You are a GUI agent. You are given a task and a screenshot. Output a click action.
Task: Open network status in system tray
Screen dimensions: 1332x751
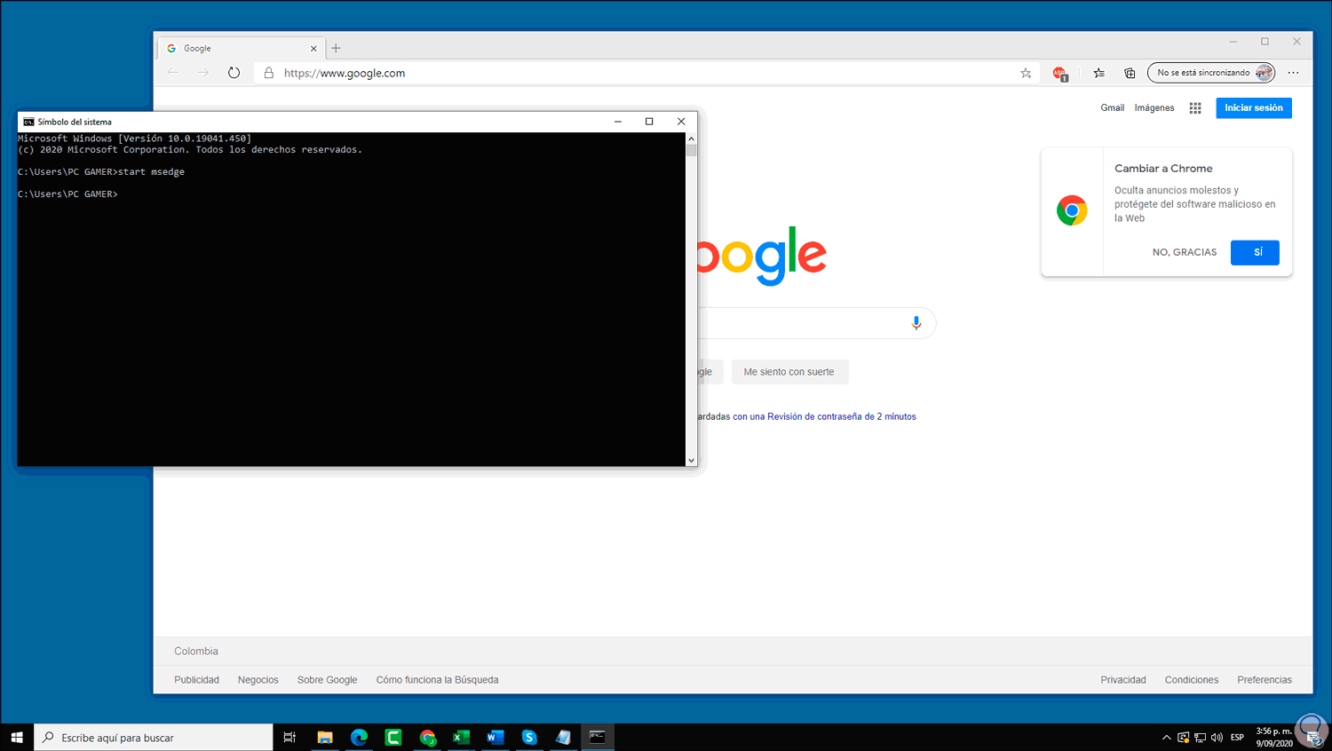(1200, 738)
